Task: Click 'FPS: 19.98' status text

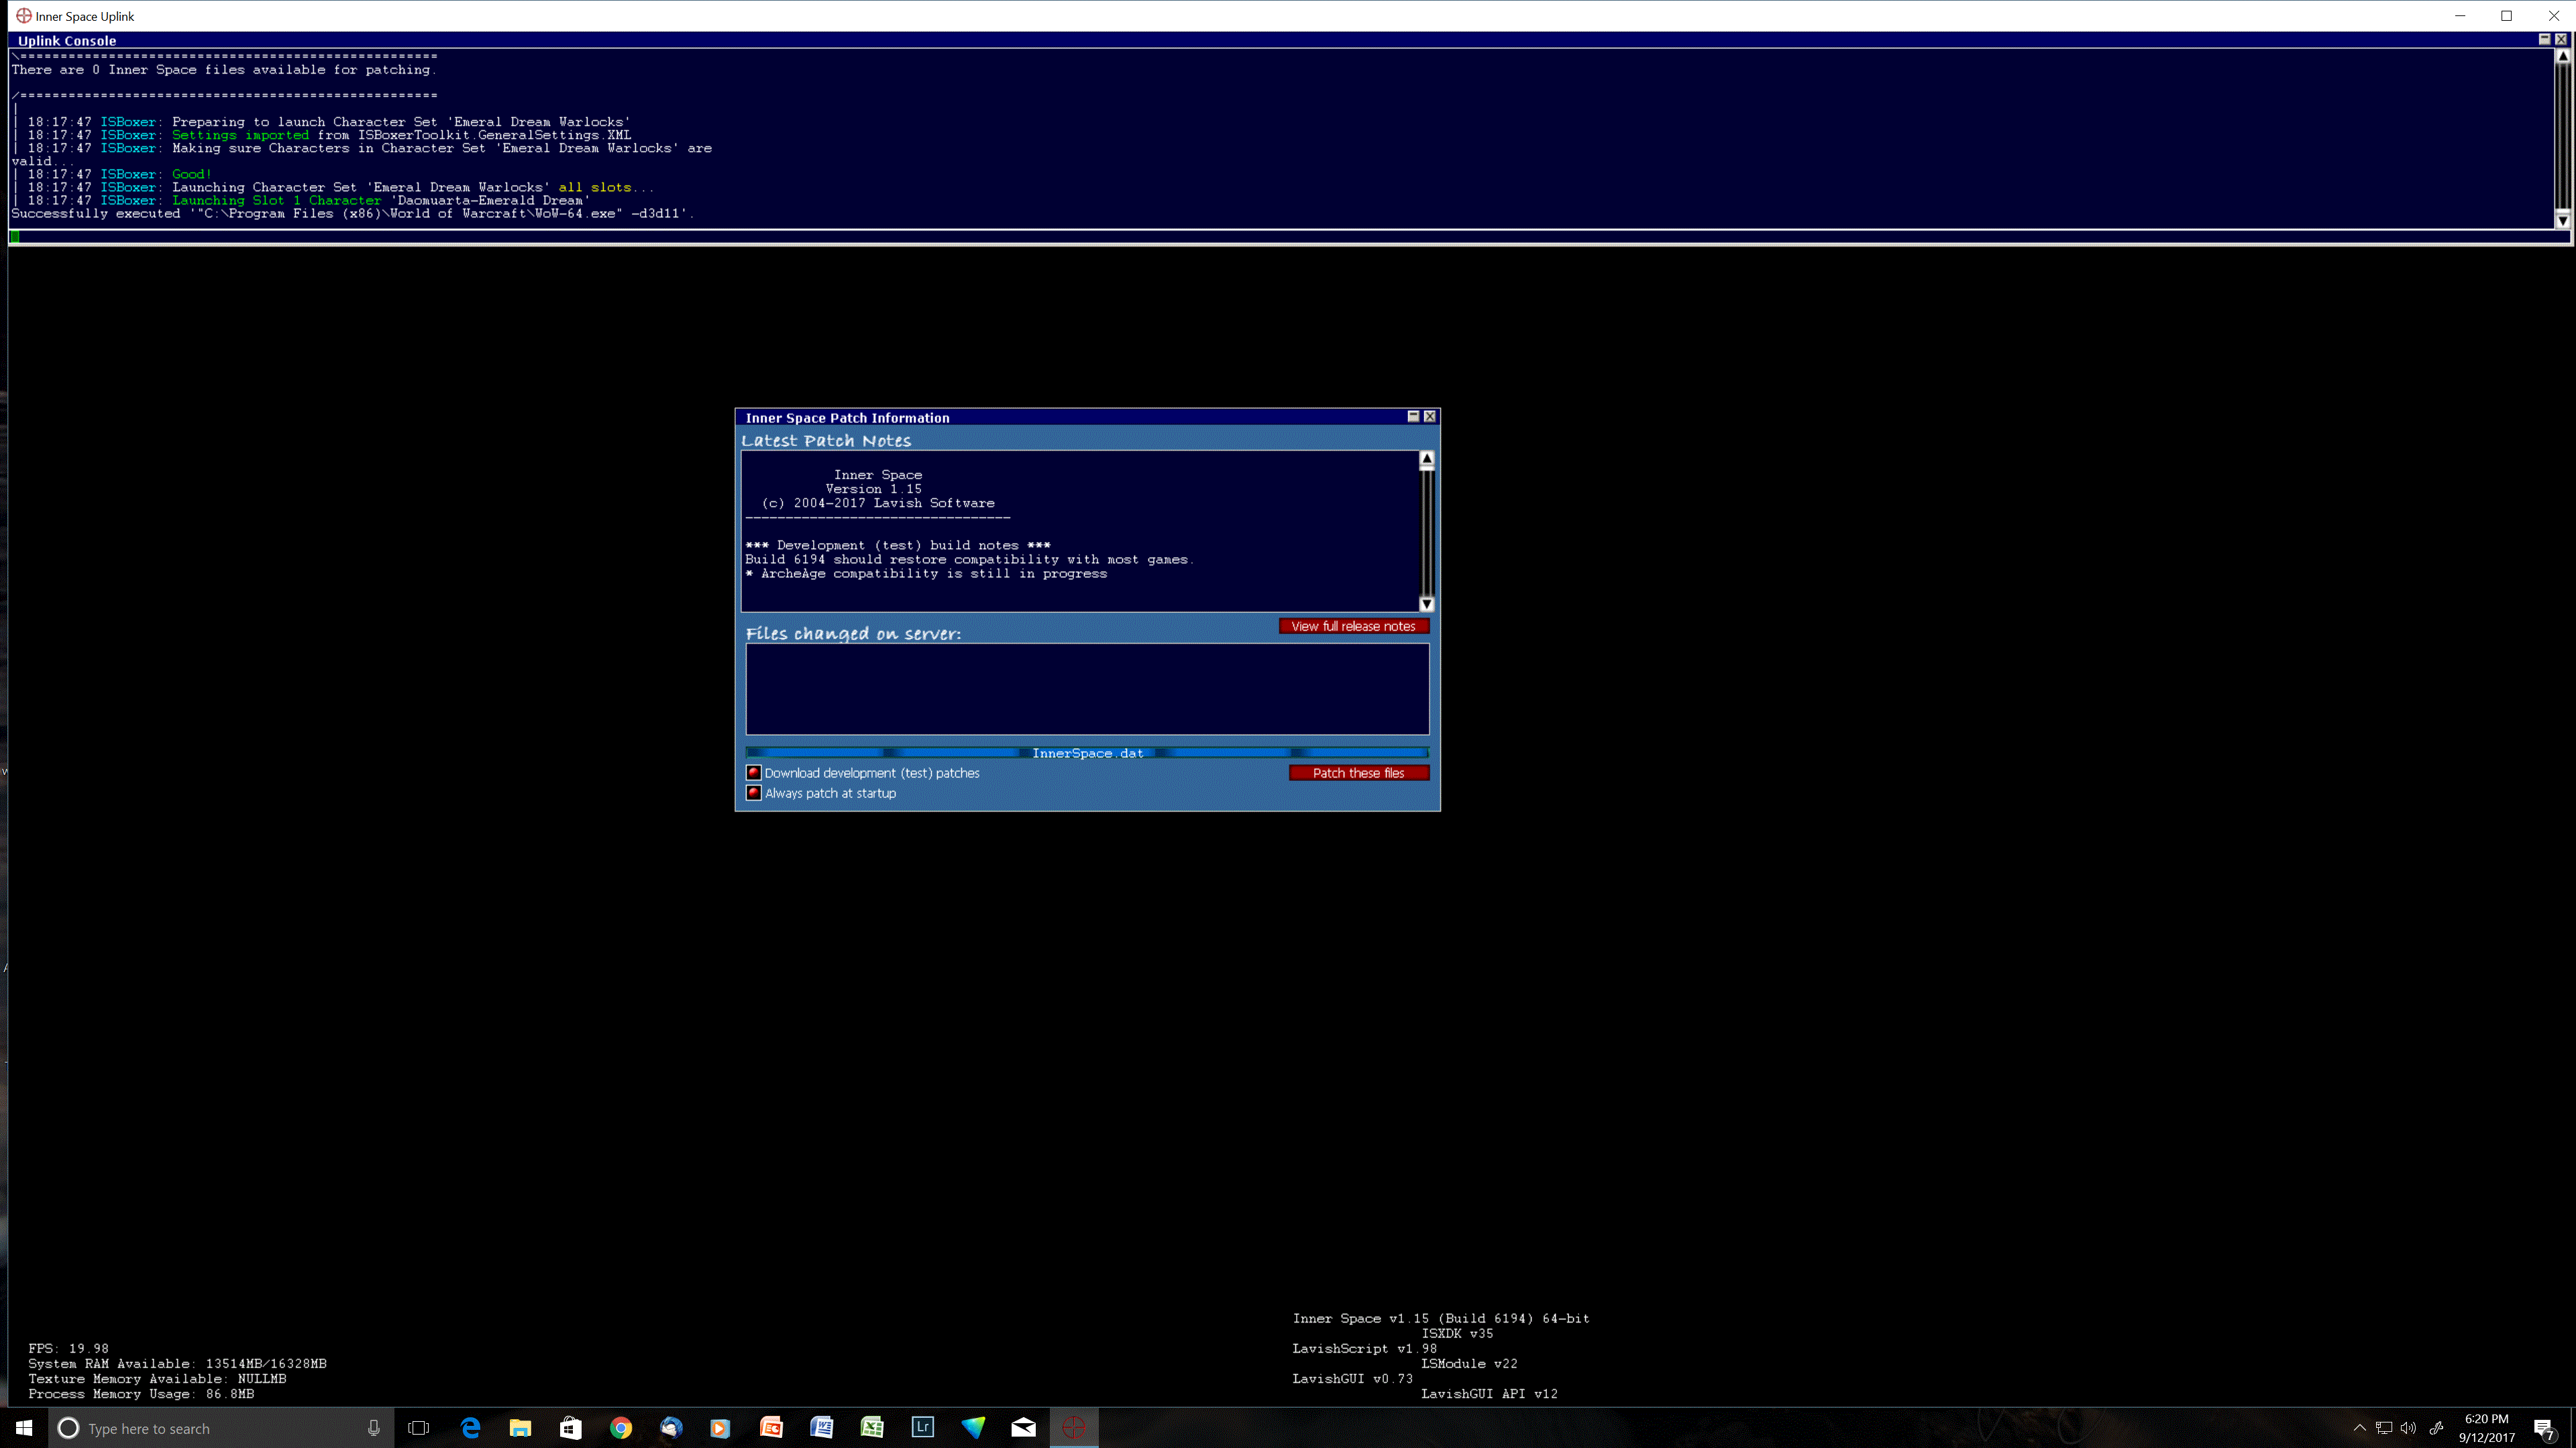Action: coord(69,1349)
